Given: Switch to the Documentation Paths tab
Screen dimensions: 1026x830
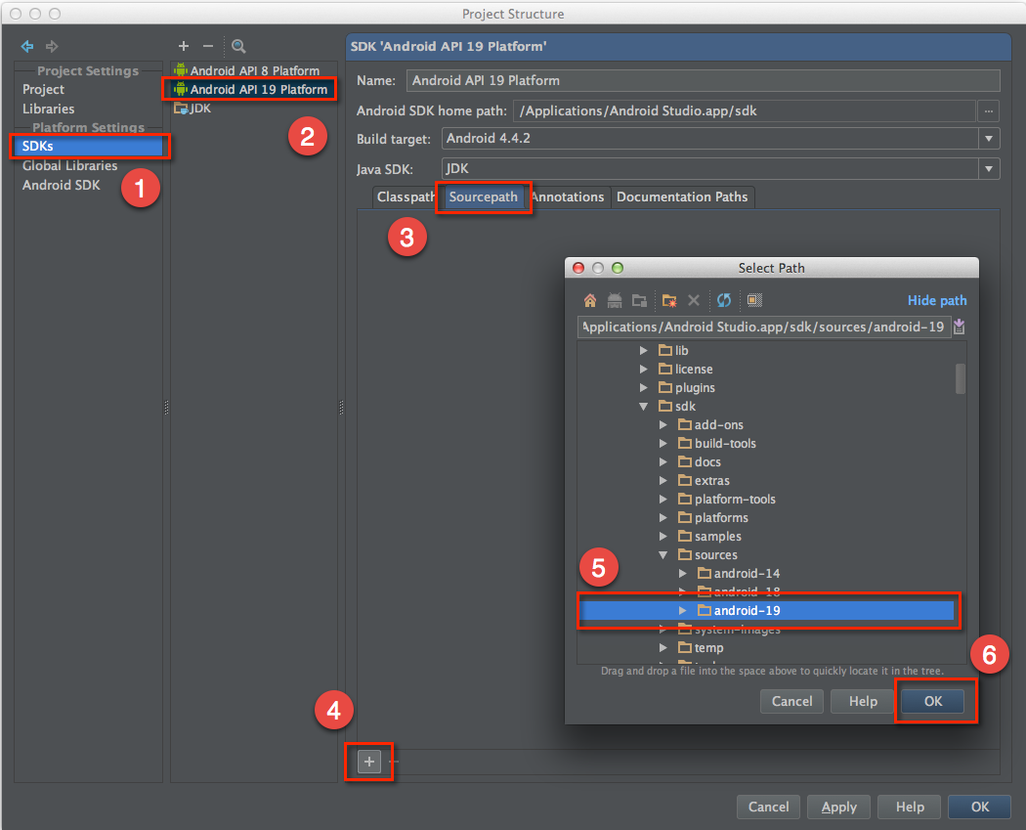Looking at the screenshot, I should (x=682, y=197).
